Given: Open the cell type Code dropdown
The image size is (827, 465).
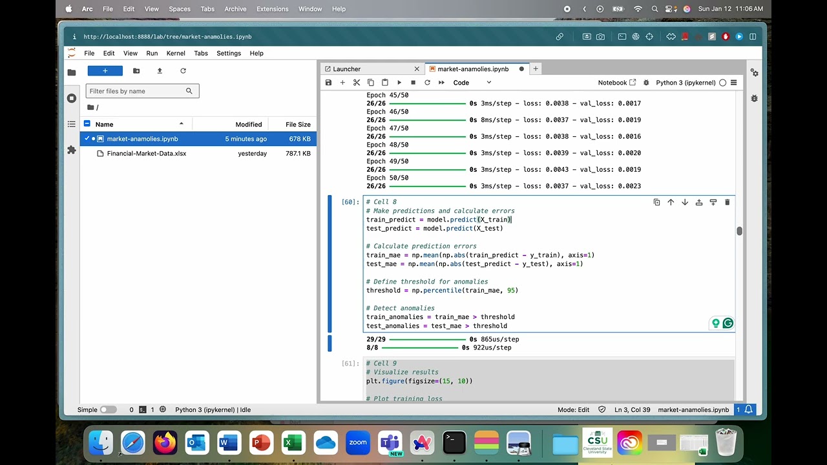Looking at the screenshot, I should (x=472, y=83).
